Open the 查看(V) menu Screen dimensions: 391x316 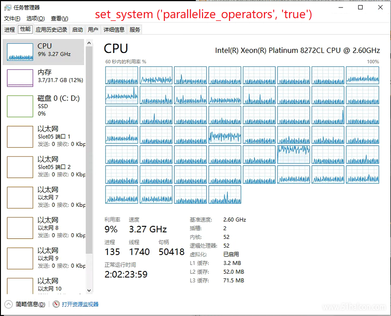pyautogui.click(x=60, y=19)
